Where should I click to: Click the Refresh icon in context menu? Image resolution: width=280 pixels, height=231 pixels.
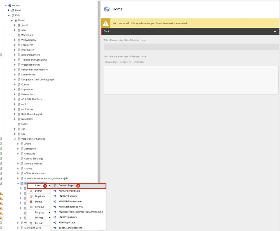(x=31, y=223)
